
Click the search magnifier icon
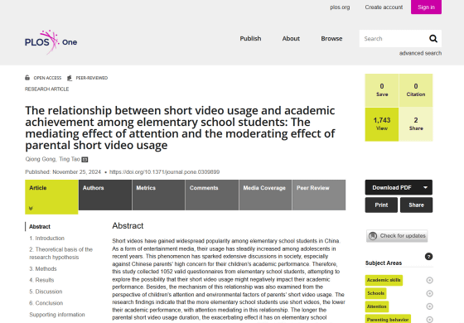(x=433, y=38)
